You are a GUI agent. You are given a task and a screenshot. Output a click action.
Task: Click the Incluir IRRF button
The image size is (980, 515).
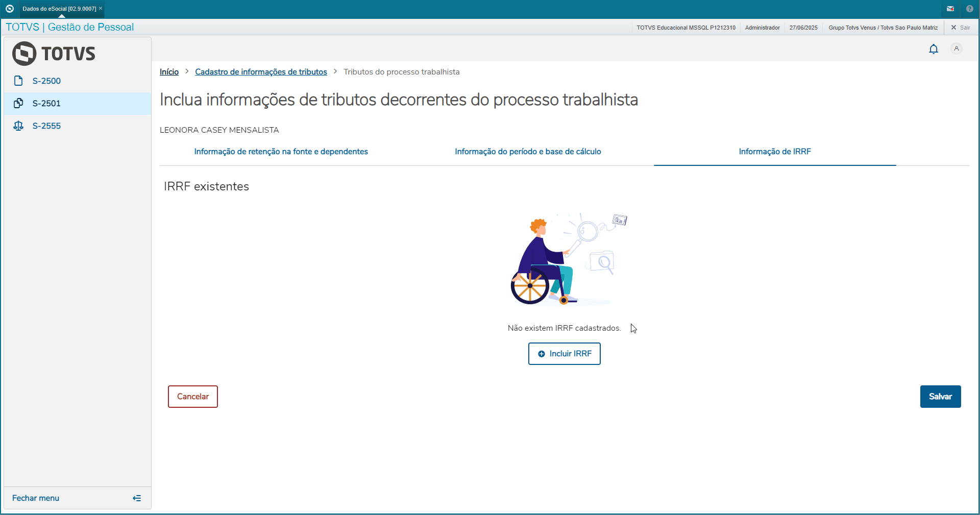click(x=565, y=354)
